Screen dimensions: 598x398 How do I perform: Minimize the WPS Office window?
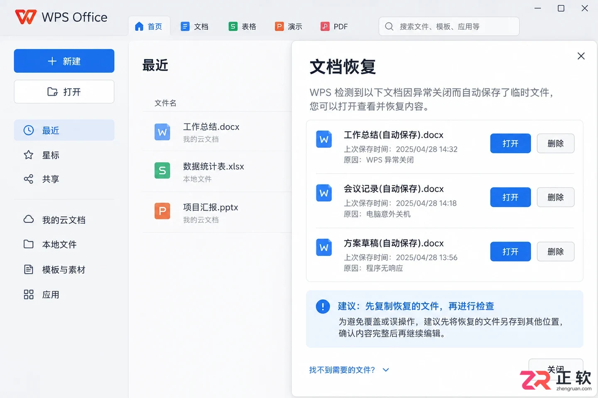[538, 8]
